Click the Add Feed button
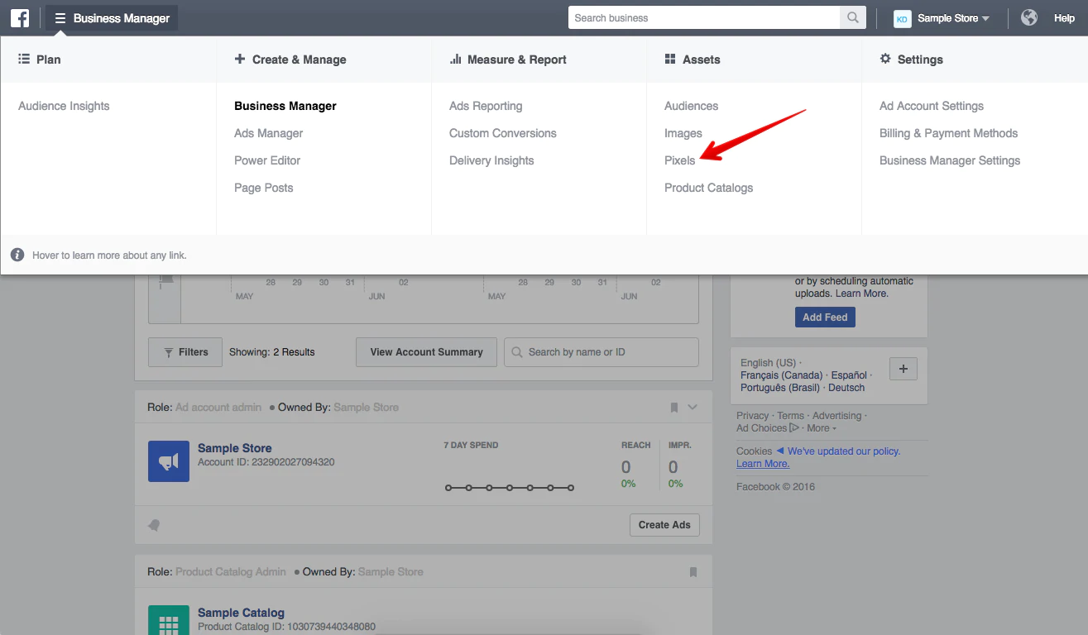Viewport: 1088px width, 635px height. [x=825, y=317]
